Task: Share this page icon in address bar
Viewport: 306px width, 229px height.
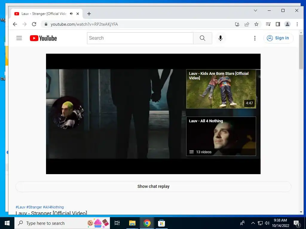Action: [247, 24]
